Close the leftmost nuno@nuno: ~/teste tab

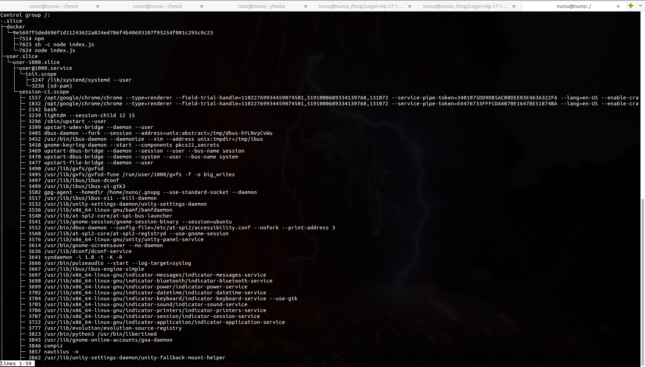coord(98,6)
